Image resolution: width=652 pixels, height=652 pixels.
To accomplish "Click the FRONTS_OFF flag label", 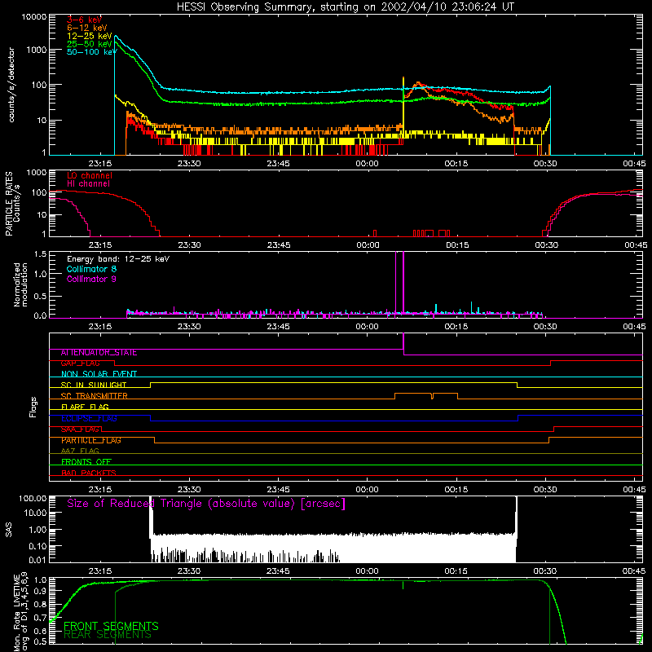I will tap(86, 462).
